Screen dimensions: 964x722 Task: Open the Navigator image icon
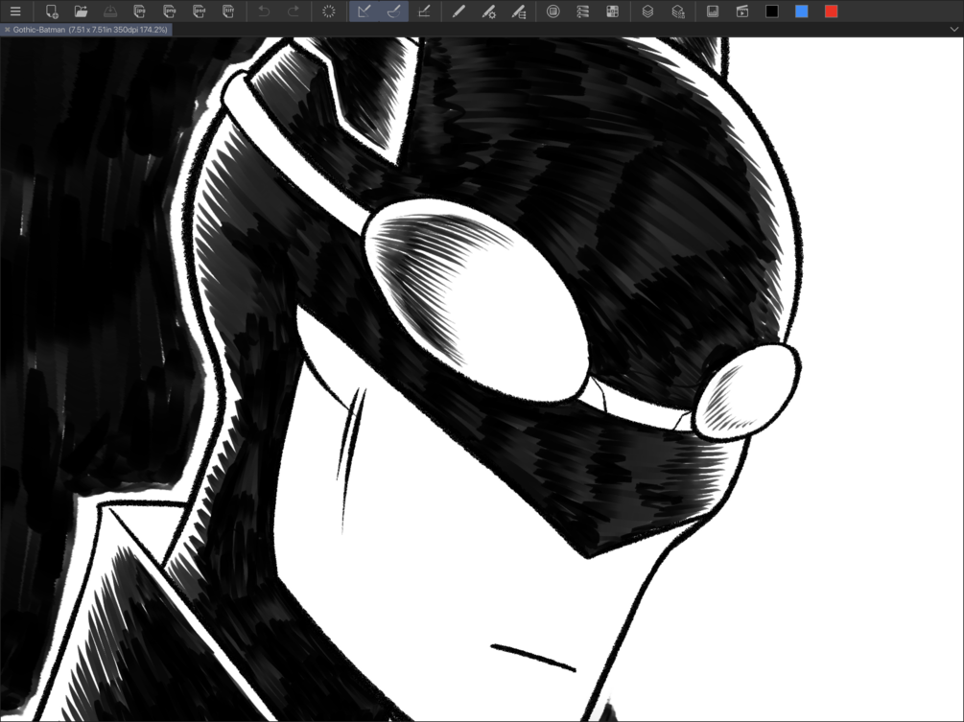[x=713, y=12]
